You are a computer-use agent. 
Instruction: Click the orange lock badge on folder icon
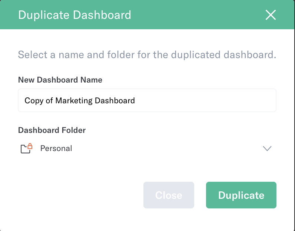30,146
